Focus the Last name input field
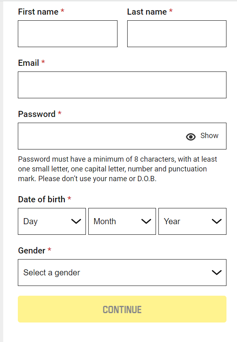 point(177,34)
